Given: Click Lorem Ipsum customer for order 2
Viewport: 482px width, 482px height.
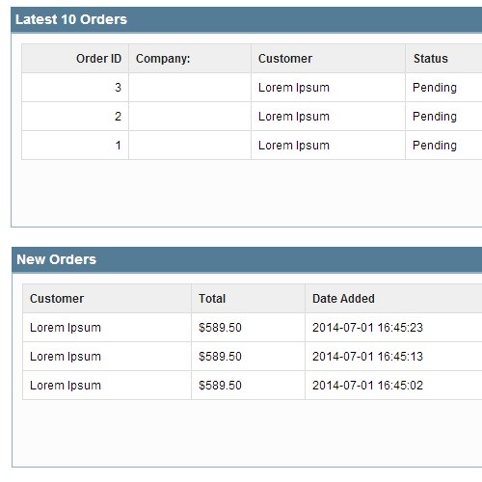Looking at the screenshot, I should coord(294,117).
